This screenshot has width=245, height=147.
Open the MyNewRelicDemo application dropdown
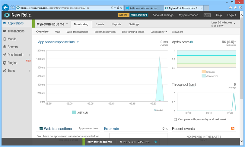point(67,24)
